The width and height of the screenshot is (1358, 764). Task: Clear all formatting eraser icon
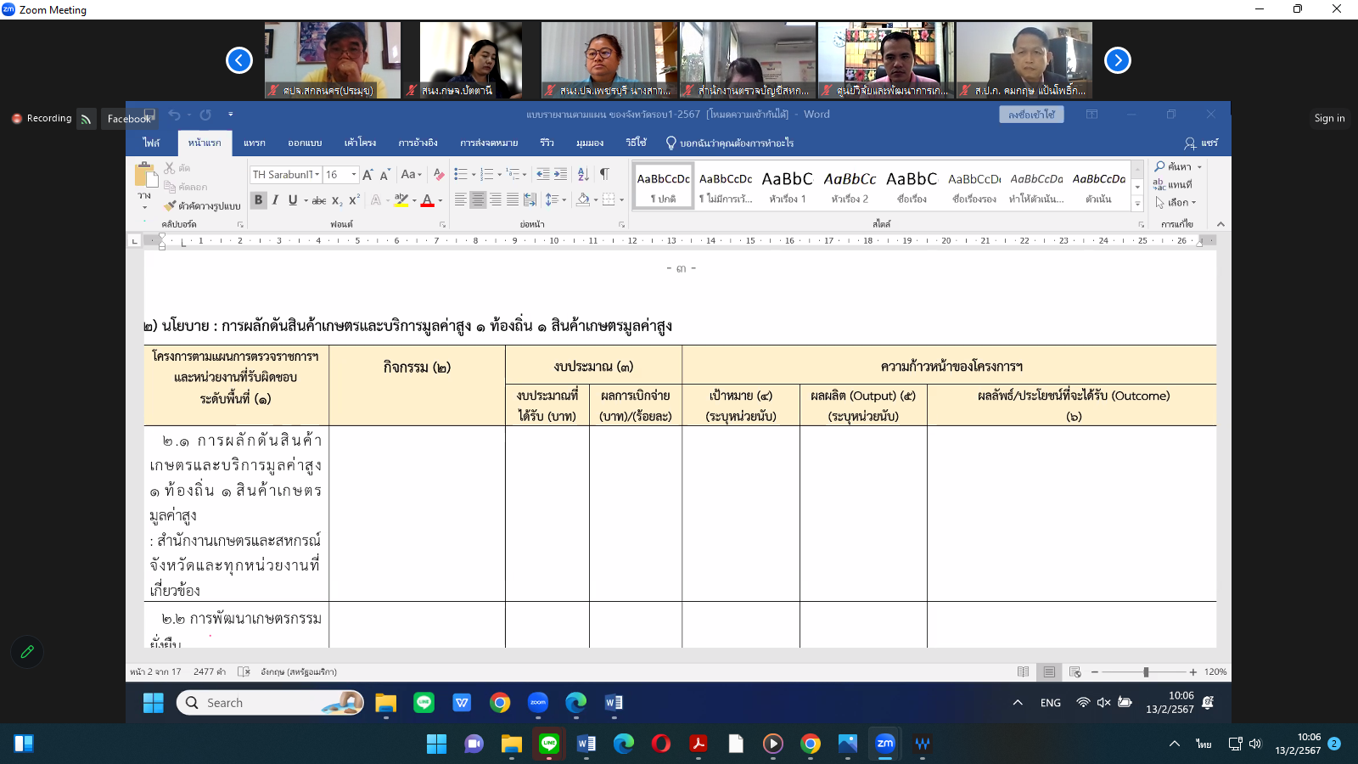(x=439, y=175)
